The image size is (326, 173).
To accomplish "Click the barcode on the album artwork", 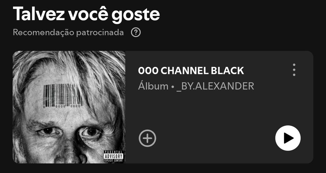I will (62, 96).
